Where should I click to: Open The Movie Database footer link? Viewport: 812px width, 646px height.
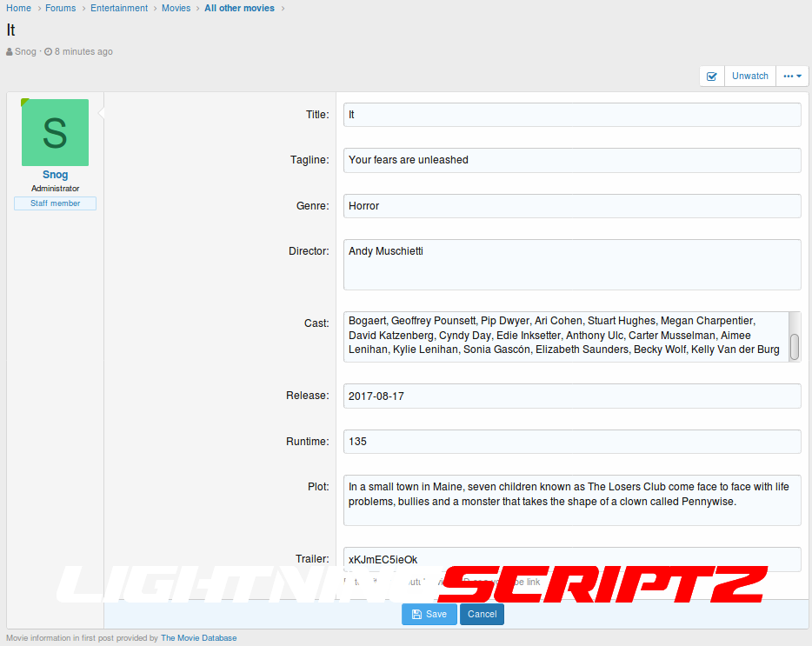pyautogui.click(x=198, y=638)
